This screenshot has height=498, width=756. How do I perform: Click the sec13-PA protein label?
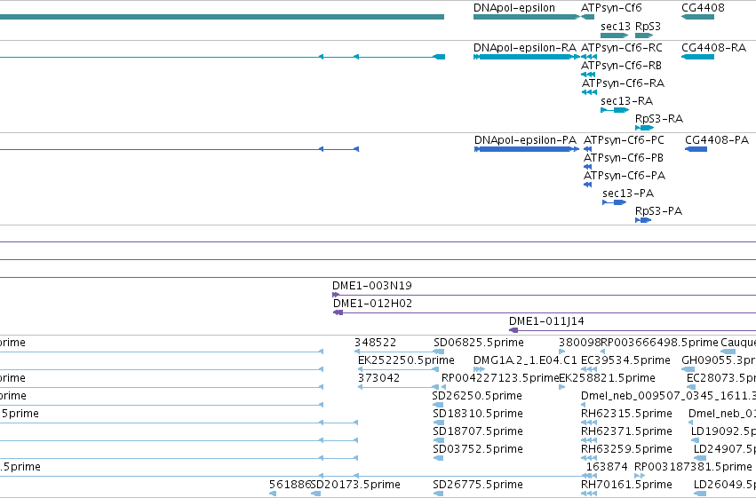pos(628,194)
